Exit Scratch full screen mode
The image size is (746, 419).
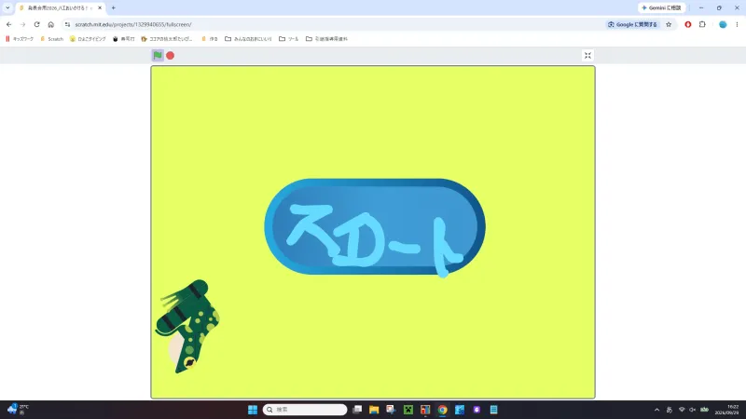click(x=587, y=56)
